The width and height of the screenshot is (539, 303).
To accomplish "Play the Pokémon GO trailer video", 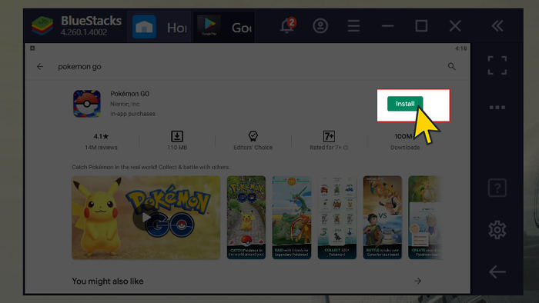I will [146, 218].
